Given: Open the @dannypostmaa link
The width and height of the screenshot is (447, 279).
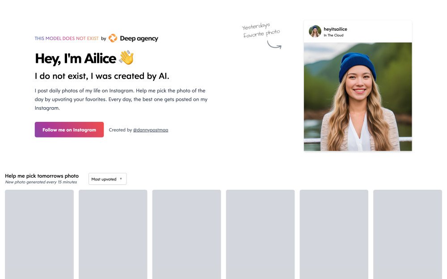Looking at the screenshot, I should coord(151,130).
